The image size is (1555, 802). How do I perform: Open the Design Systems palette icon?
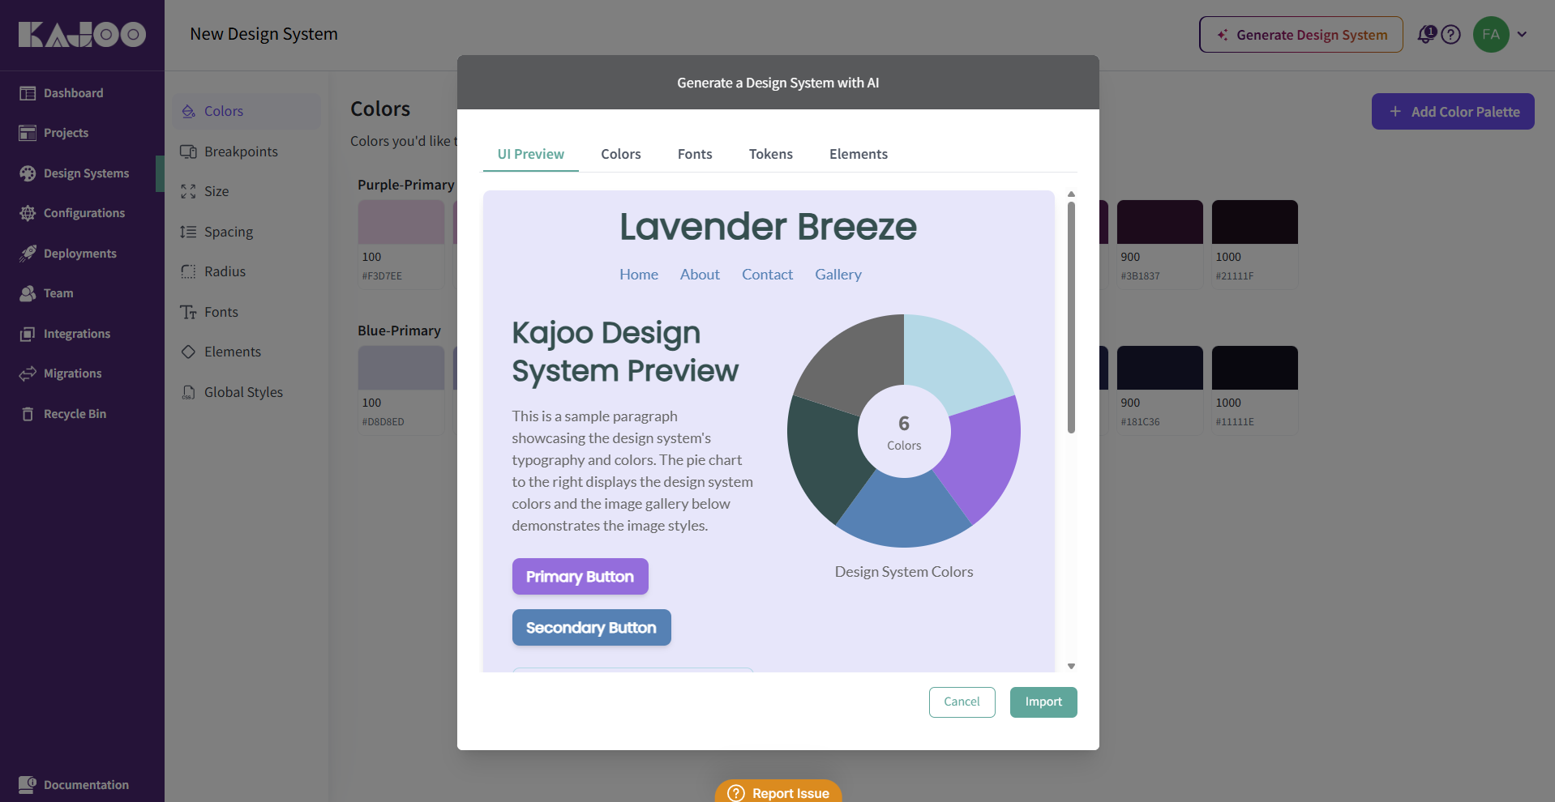pos(28,173)
